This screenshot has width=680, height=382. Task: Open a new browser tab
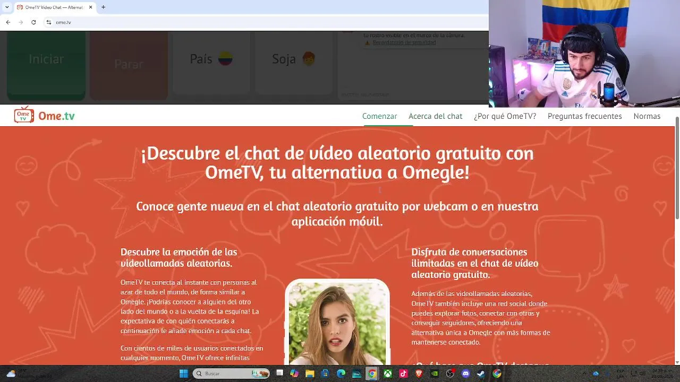103,7
